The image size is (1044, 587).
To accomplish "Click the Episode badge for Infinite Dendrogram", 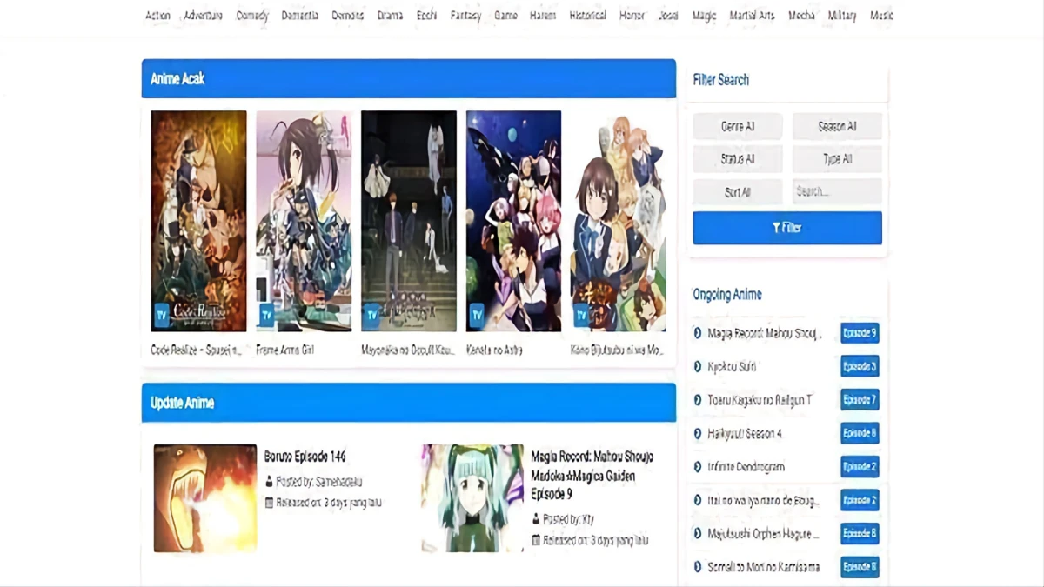I will 860,467.
